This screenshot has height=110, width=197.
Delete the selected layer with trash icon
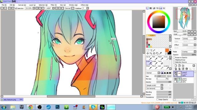(187, 69)
